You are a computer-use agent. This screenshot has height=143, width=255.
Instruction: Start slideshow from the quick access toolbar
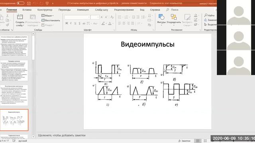pos(47,3)
